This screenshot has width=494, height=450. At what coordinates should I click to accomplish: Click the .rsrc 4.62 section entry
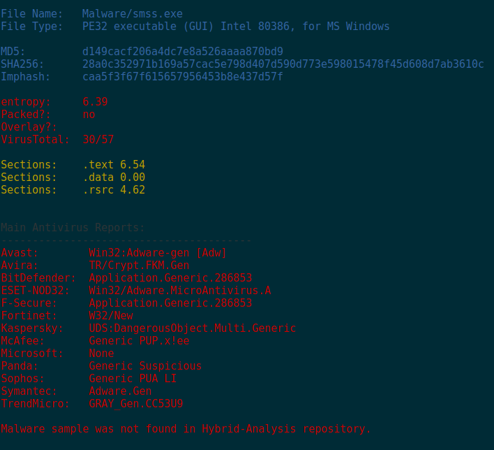[x=114, y=190]
